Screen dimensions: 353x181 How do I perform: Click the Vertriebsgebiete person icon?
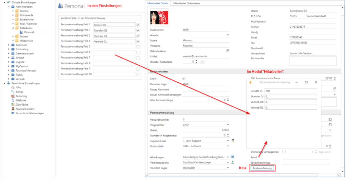click(x=233, y=162)
